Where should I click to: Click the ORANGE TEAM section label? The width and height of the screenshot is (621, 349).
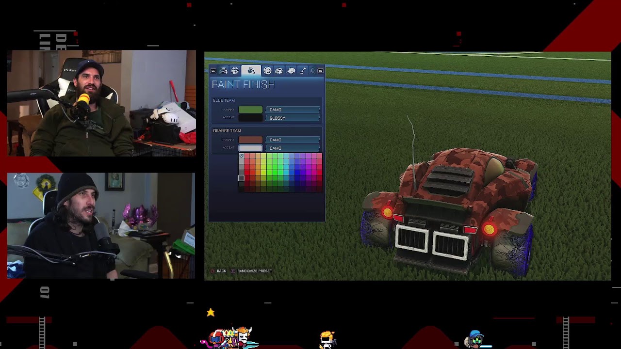click(x=227, y=130)
